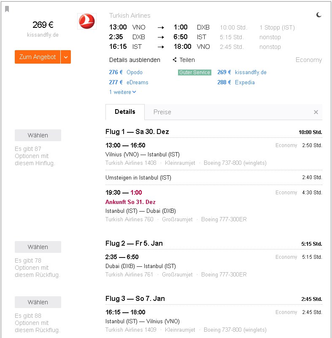This screenshot has height=338, width=332.
Task: Click Umsteigen in Istanbul (IST) row
Action: click(214, 177)
